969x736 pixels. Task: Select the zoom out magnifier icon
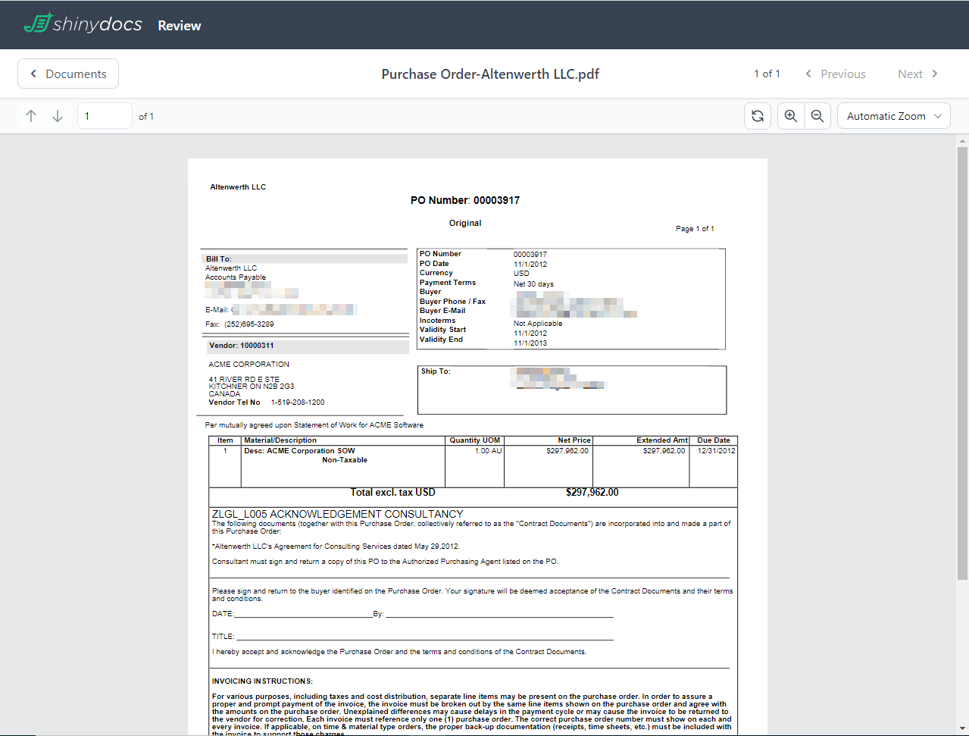(x=817, y=115)
